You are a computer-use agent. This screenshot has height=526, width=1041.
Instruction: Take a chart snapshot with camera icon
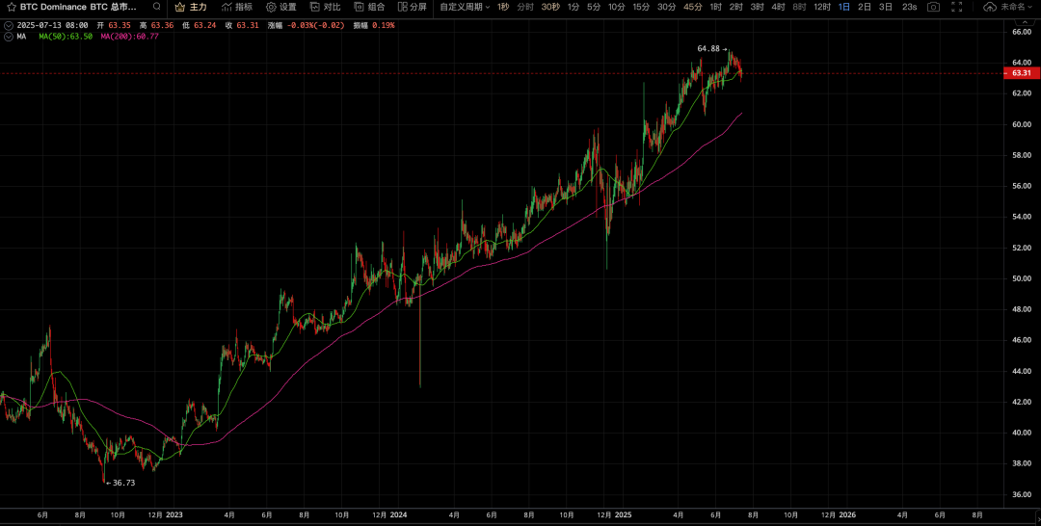click(933, 8)
